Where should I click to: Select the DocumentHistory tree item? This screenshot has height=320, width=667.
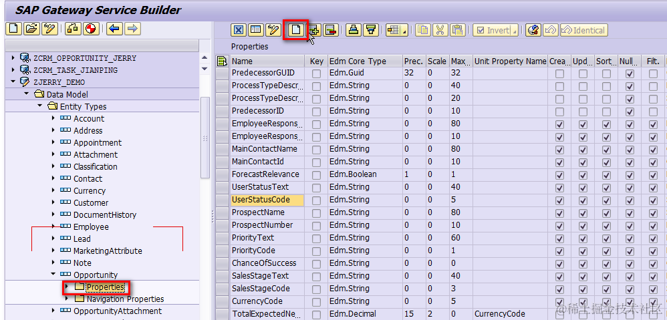click(105, 214)
